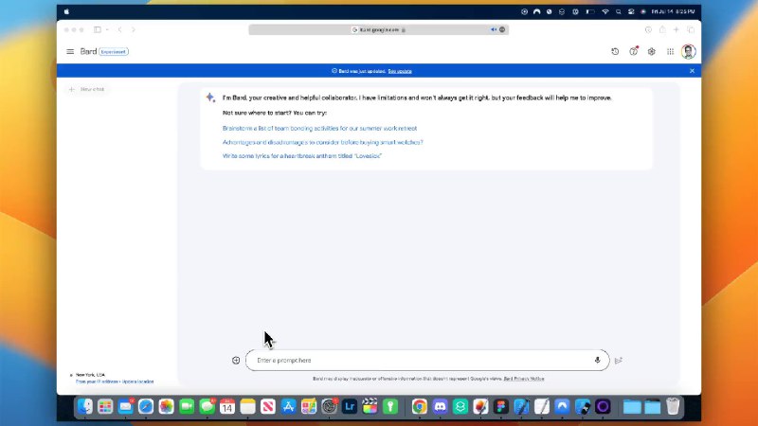Open Google Chrome from the Dock
The height and width of the screenshot is (426, 758).
[x=419, y=406]
